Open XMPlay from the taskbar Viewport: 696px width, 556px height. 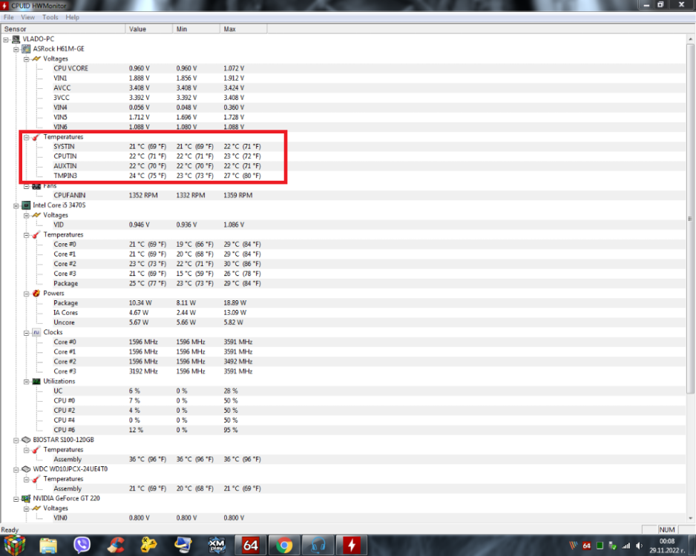pyautogui.click(x=217, y=545)
